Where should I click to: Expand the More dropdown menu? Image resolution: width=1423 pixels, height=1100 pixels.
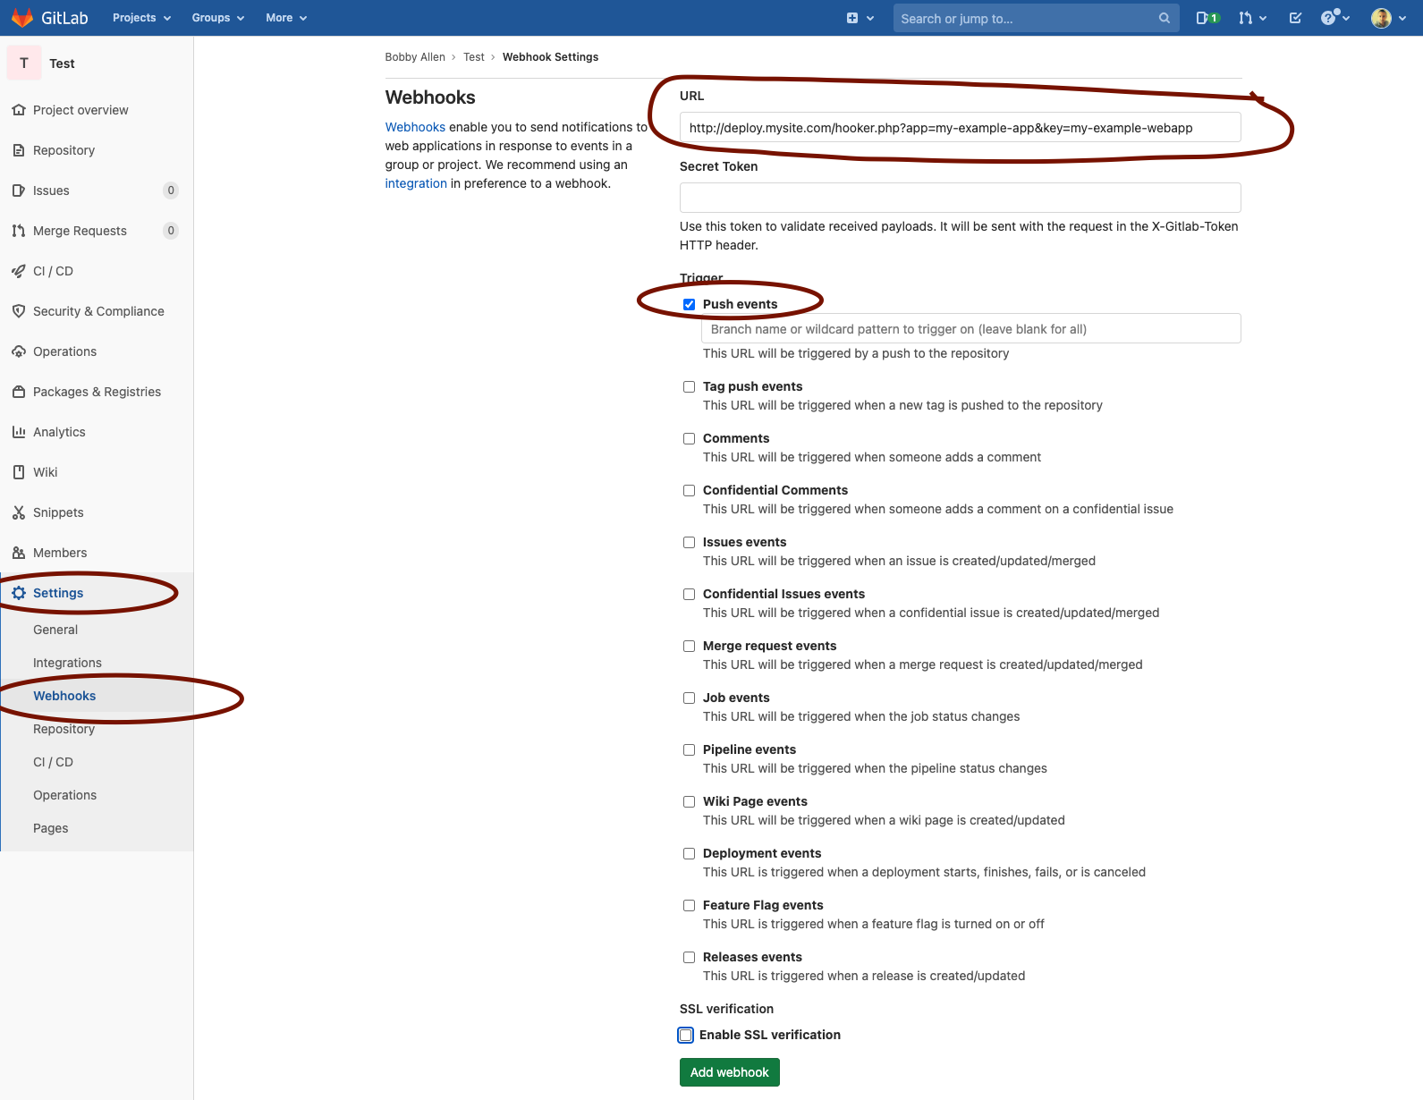point(286,18)
